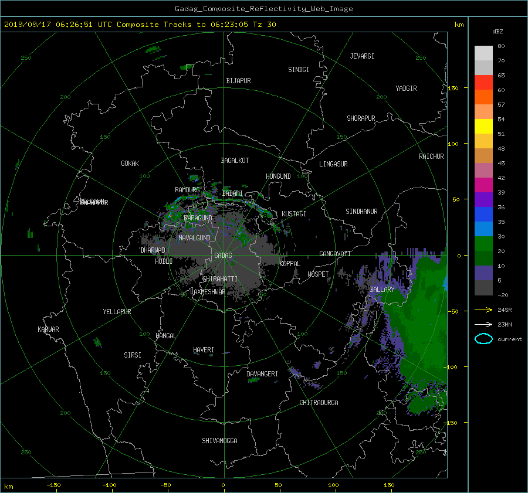Click the BADAMI city label
The image size is (528, 493).
point(232,193)
